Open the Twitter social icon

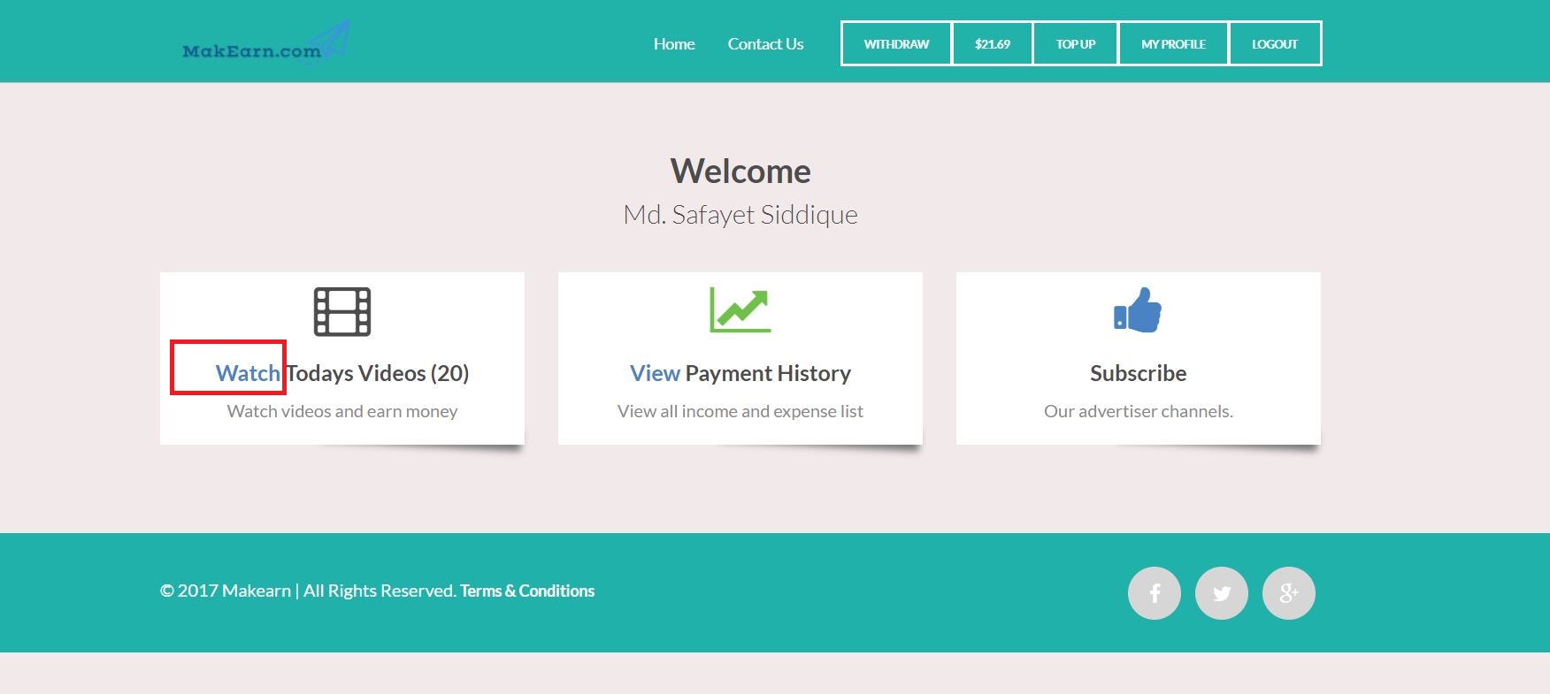pyautogui.click(x=1222, y=593)
